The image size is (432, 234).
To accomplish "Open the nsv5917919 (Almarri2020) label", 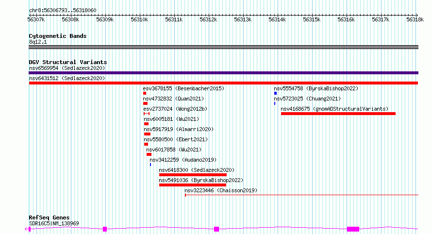I will (x=179, y=129).
